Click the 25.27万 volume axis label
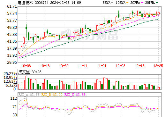The height and width of the screenshot is (117, 166). click(x=10, y=74)
